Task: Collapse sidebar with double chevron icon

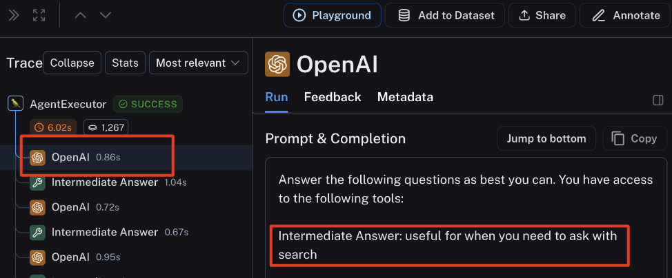Action: [14, 15]
